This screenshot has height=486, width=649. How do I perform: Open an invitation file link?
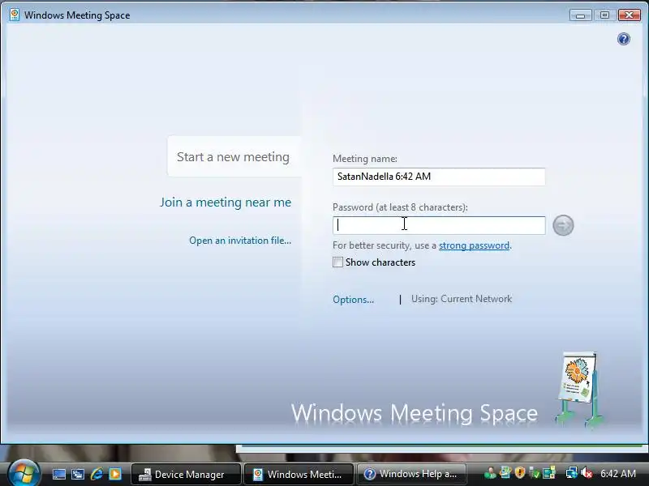240,241
